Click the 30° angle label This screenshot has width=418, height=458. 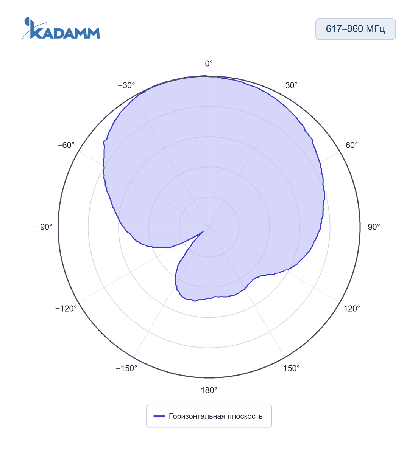[291, 85]
